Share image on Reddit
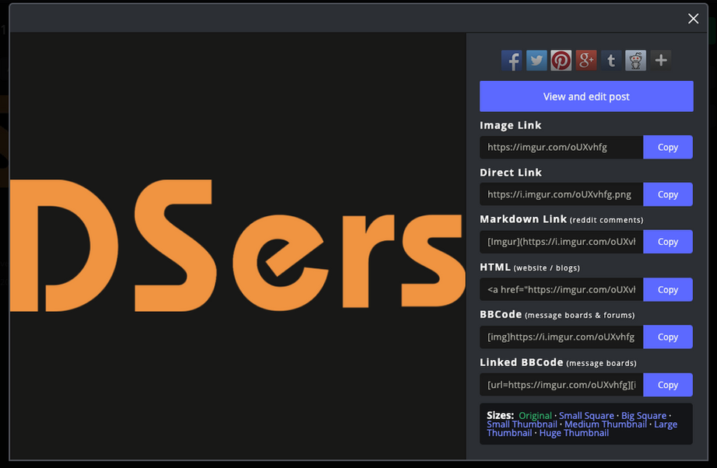The height and width of the screenshot is (468, 717). click(x=635, y=61)
